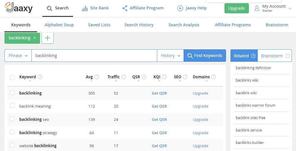Click the Jaaxy logo
This screenshot has height=151, width=296.
[x=18, y=7]
